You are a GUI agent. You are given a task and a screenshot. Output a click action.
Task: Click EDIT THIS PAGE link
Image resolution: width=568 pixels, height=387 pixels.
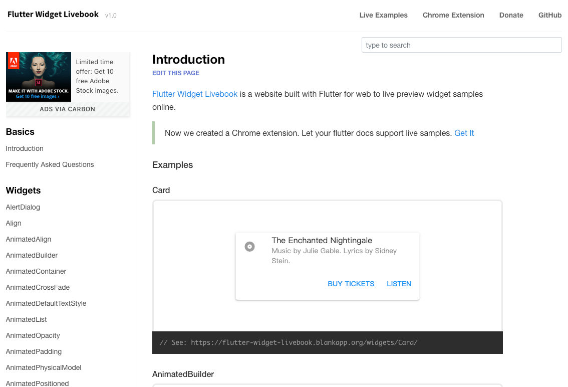pyautogui.click(x=176, y=73)
